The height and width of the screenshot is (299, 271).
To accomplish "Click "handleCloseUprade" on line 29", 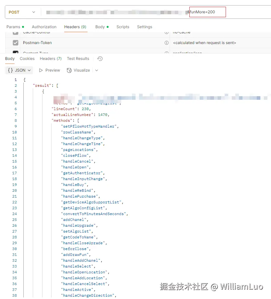I will pos(83,243).
